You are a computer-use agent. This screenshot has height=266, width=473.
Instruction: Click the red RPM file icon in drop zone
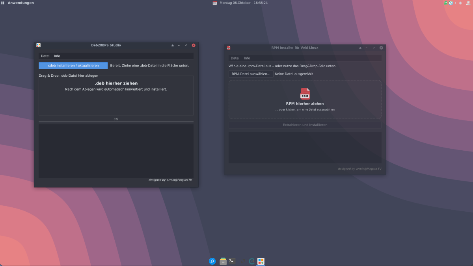pos(305,94)
